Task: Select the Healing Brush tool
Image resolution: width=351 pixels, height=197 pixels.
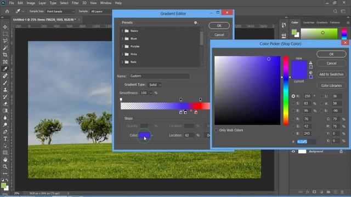Action: [x=5, y=76]
